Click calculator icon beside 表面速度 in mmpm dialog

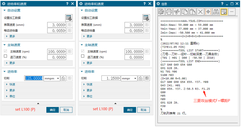(70, 25)
